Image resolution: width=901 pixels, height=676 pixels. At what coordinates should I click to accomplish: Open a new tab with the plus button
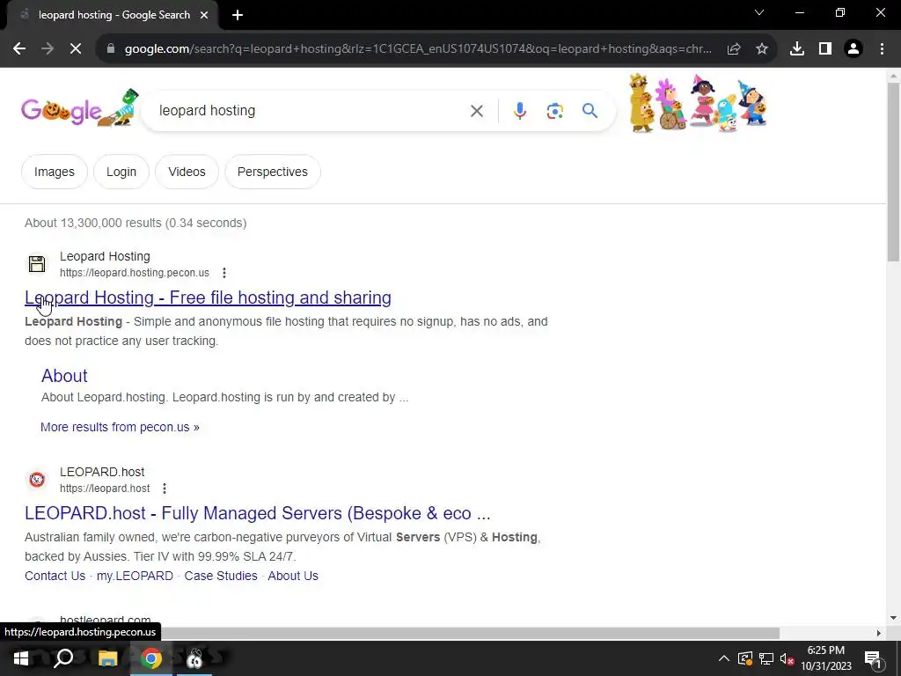click(x=238, y=15)
